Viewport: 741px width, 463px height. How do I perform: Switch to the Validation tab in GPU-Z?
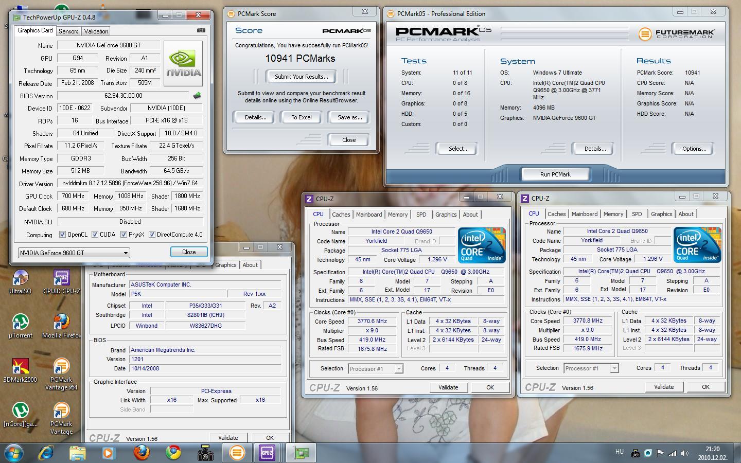tap(96, 31)
